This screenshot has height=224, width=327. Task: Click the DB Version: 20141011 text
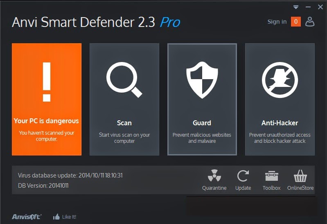[43, 186]
